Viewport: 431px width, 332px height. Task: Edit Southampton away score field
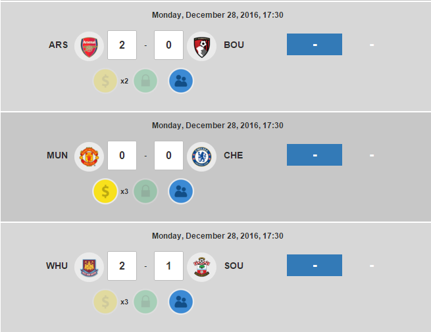pos(168,266)
